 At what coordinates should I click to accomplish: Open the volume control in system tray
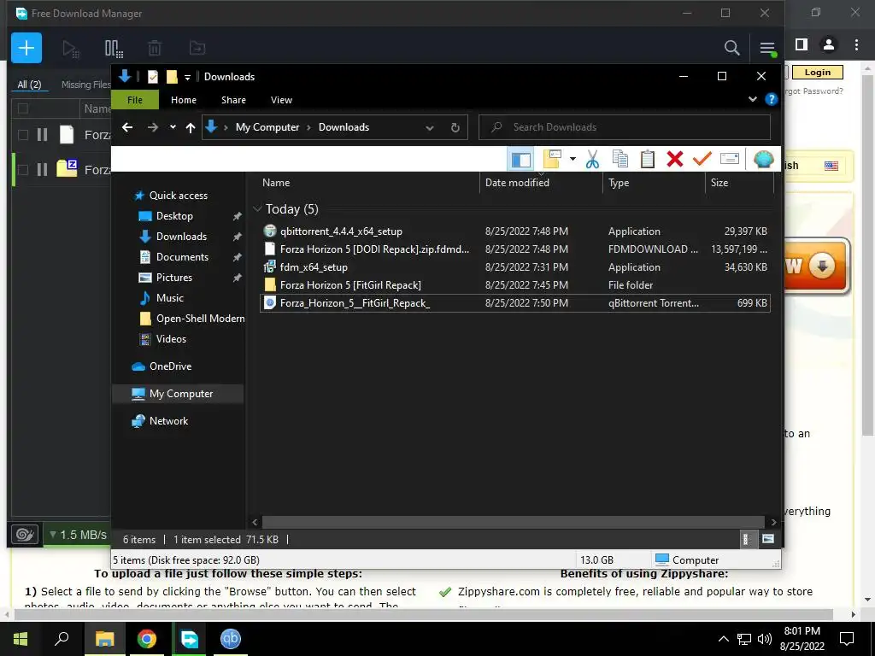click(x=765, y=639)
